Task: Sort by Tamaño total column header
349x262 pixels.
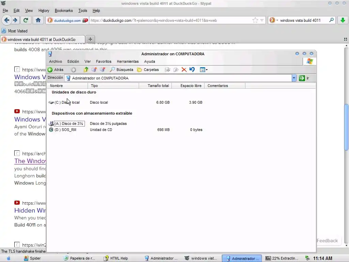Action: click(155, 86)
